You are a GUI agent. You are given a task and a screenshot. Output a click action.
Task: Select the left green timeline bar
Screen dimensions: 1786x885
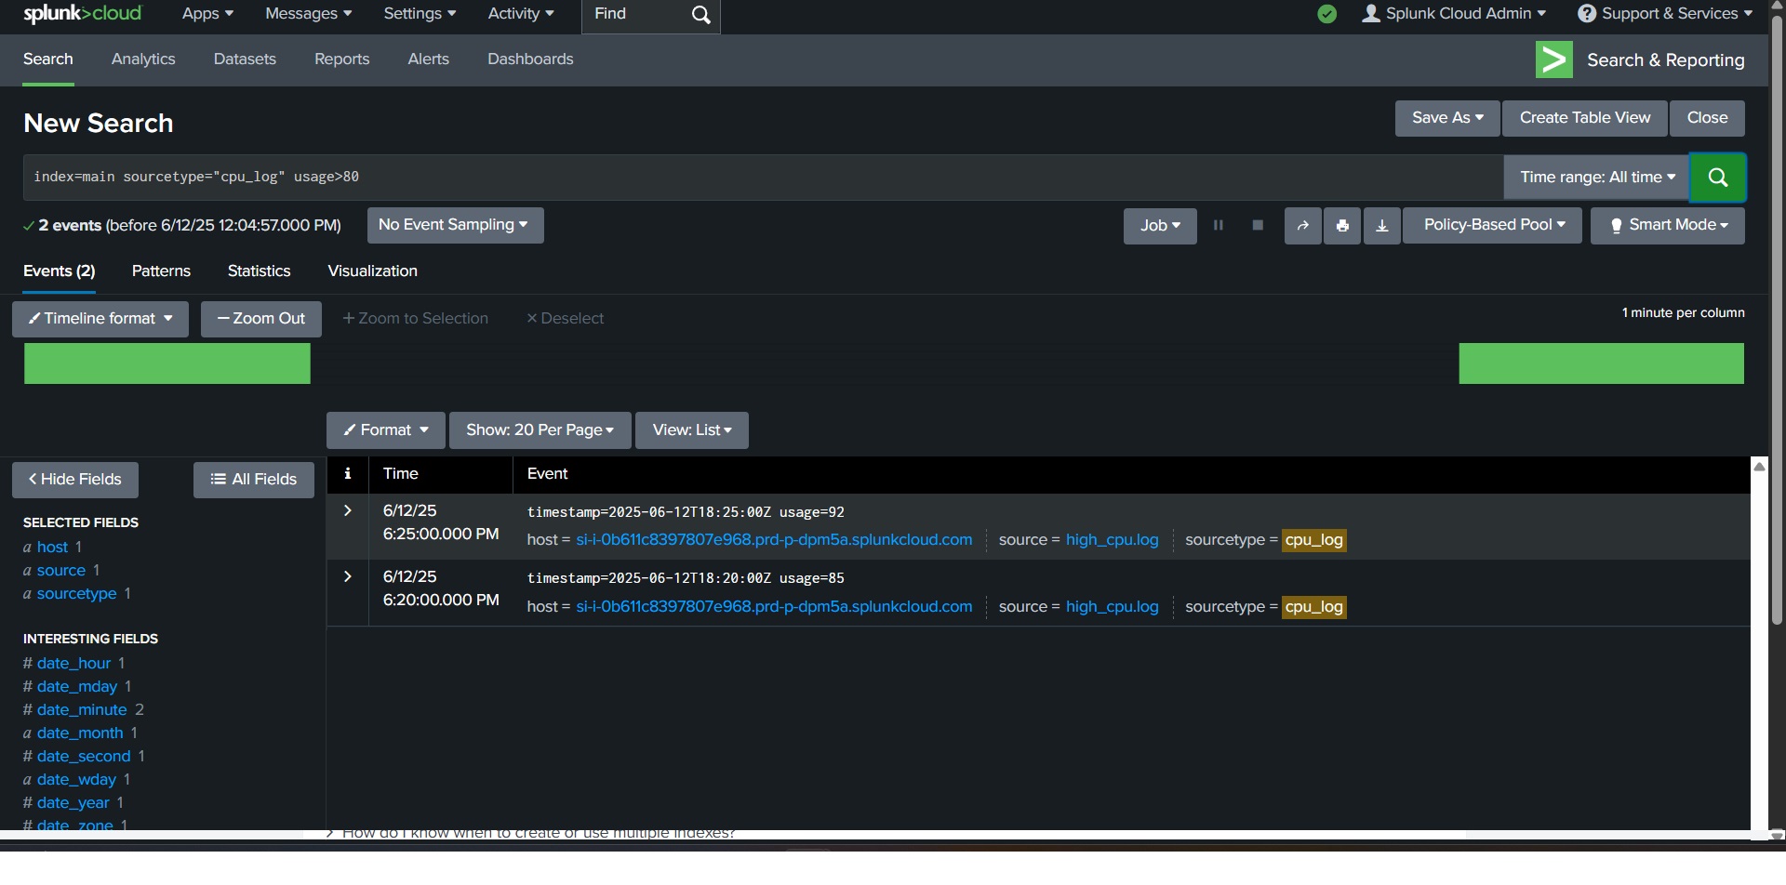[x=167, y=363]
